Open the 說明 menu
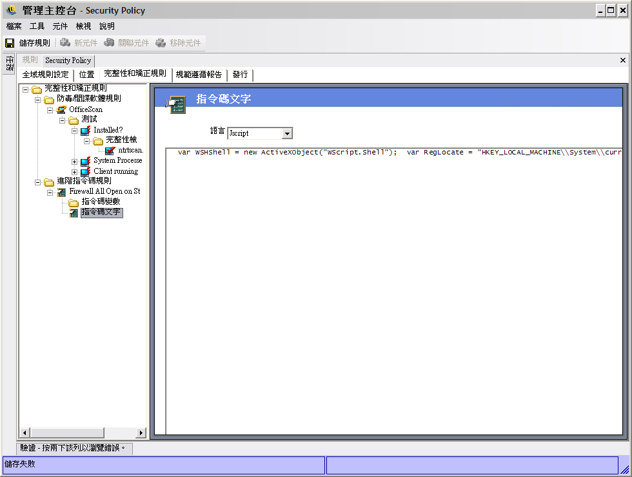The image size is (632, 477). pyautogui.click(x=107, y=26)
